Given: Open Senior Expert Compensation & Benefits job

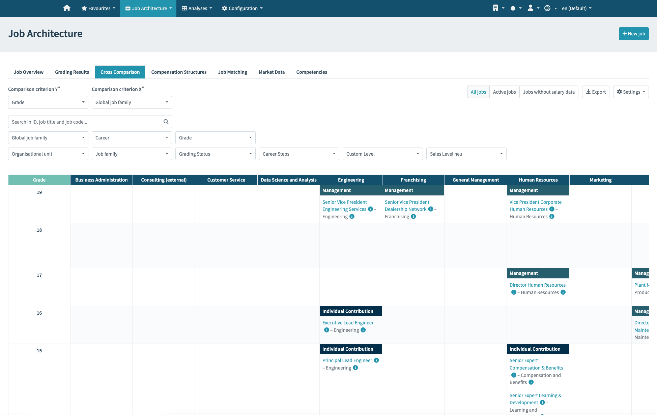Looking at the screenshot, I should click(536, 364).
